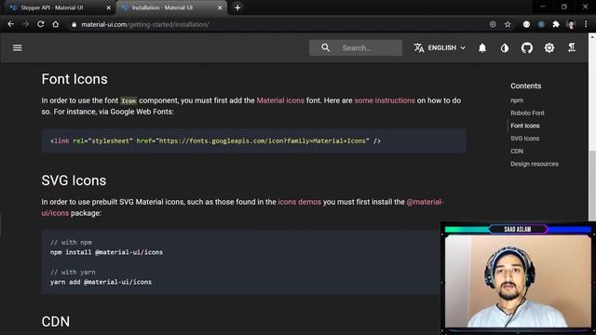
Task: Click the SVG Icons heading
Action: coord(74,181)
